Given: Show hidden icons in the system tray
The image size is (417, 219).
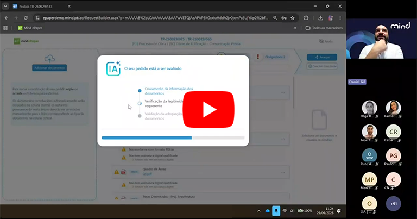Looking at the screenshot, I should point(259,211).
